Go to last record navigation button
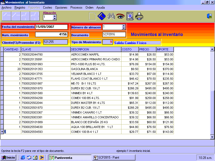This screenshot has width=215, height=161. [35, 16]
